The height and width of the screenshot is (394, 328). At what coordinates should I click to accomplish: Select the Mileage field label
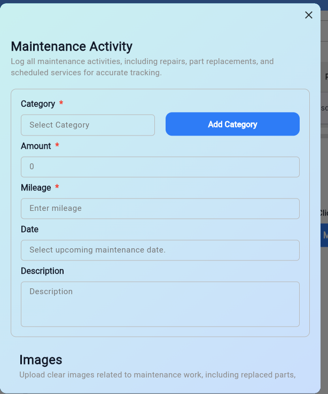coord(36,187)
